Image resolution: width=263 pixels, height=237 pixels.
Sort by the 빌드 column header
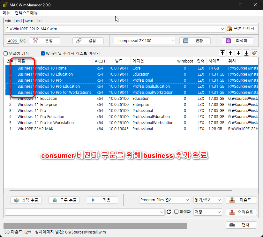(119, 61)
